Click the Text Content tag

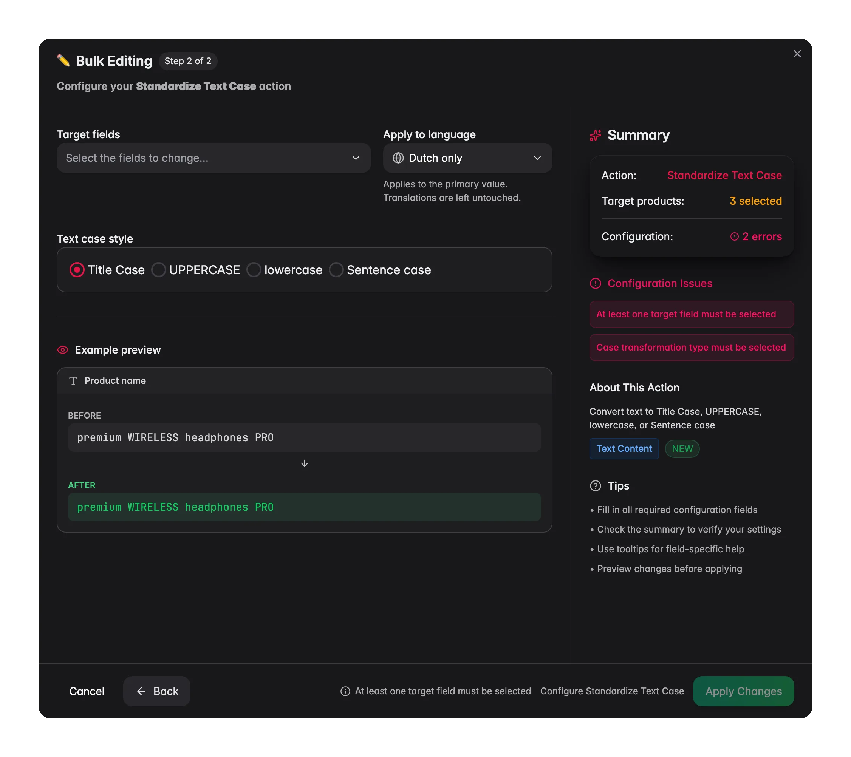624,449
